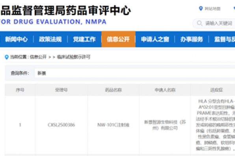Click acceptance number CXSL2500386
Image resolution: width=235 pixels, height=156 pixels.
click(61, 125)
